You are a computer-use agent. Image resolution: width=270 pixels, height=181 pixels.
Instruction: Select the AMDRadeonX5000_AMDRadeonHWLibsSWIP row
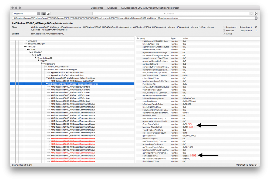pyautogui.click(x=72, y=81)
